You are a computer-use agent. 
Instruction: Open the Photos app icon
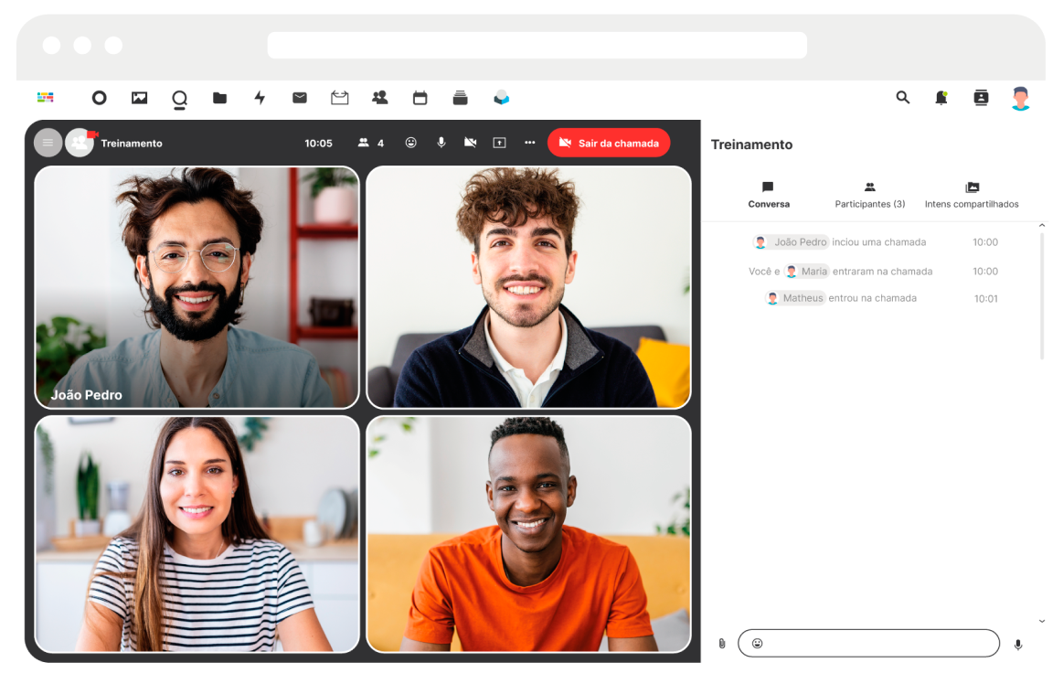(x=139, y=98)
